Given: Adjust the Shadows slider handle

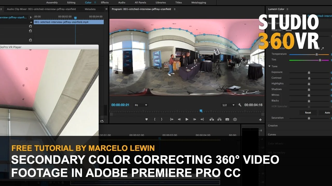Looking at the screenshot, I should point(309,90).
